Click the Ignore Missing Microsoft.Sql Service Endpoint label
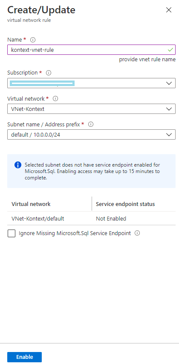 pyautogui.click(x=75, y=233)
